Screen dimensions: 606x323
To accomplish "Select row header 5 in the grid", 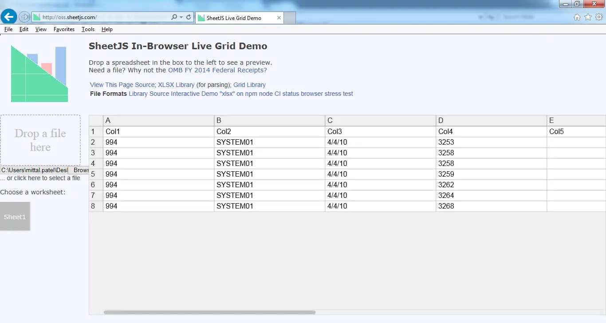I will point(96,174).
